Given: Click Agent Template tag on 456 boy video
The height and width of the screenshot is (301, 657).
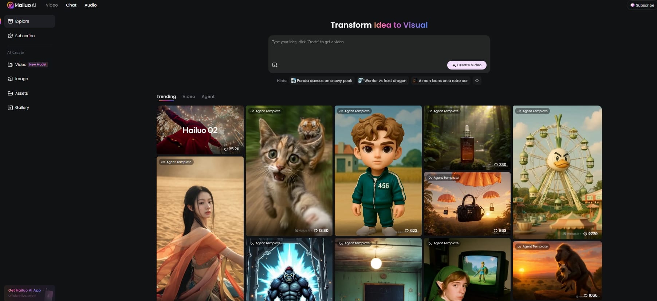Looking at the screenshot, I should tap(354, 111).
